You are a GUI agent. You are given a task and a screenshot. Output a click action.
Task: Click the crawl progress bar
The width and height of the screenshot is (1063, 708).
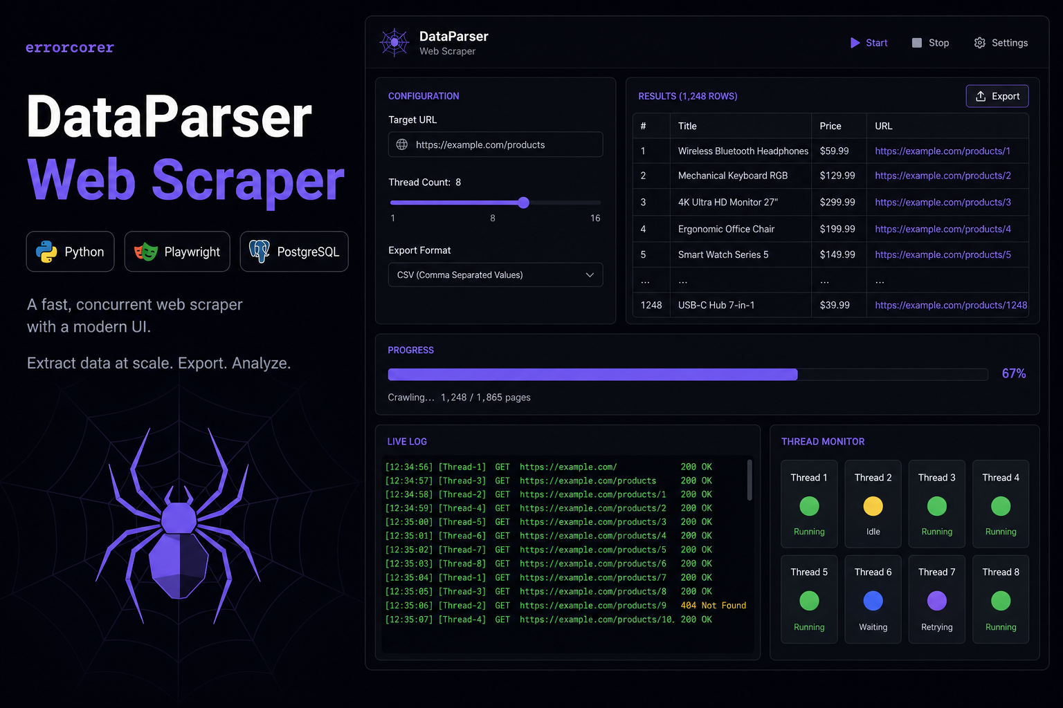click(688, 374)
